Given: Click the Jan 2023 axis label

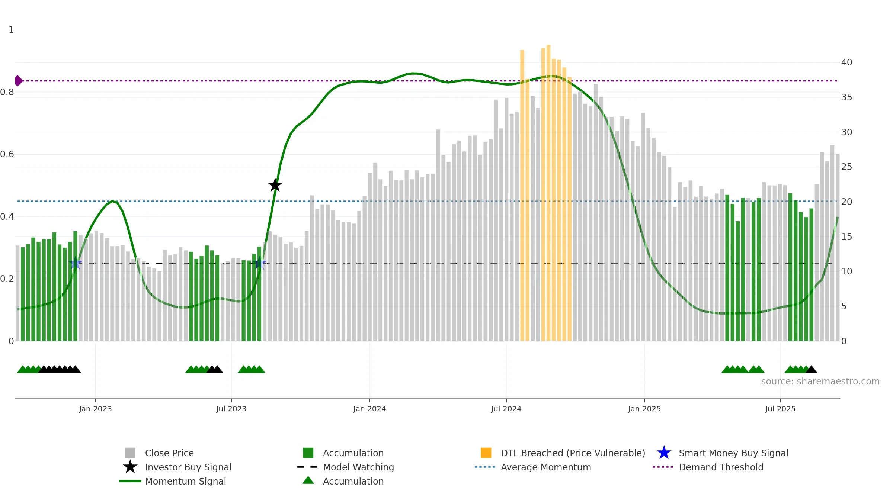Looking at the screenshot, I should point(95,409).
